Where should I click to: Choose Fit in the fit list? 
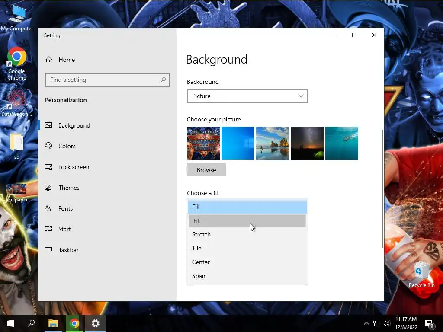pyautogui.click(x=247, y=221)
